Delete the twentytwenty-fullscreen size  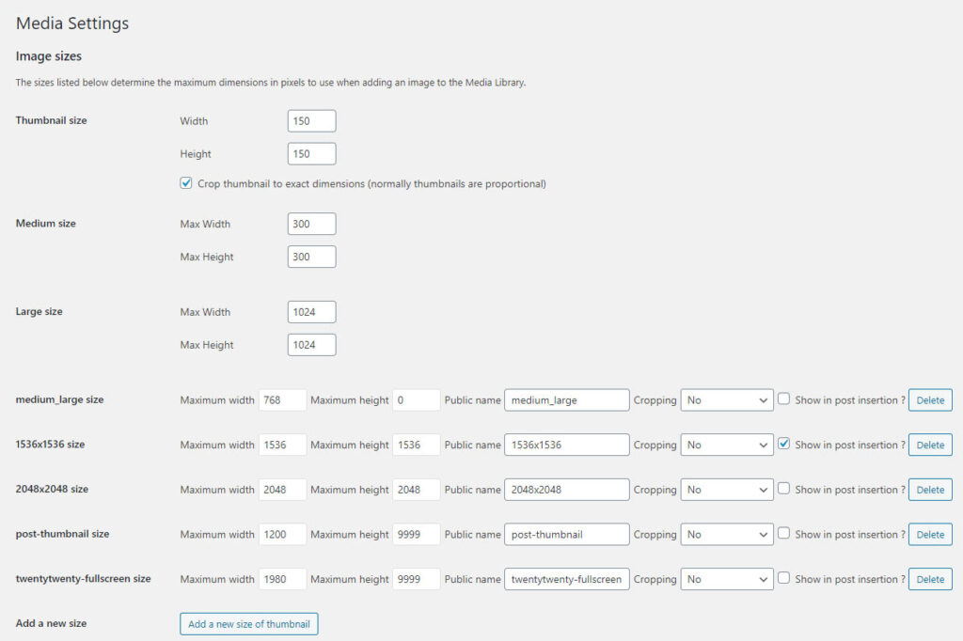[x=930, y=580]
